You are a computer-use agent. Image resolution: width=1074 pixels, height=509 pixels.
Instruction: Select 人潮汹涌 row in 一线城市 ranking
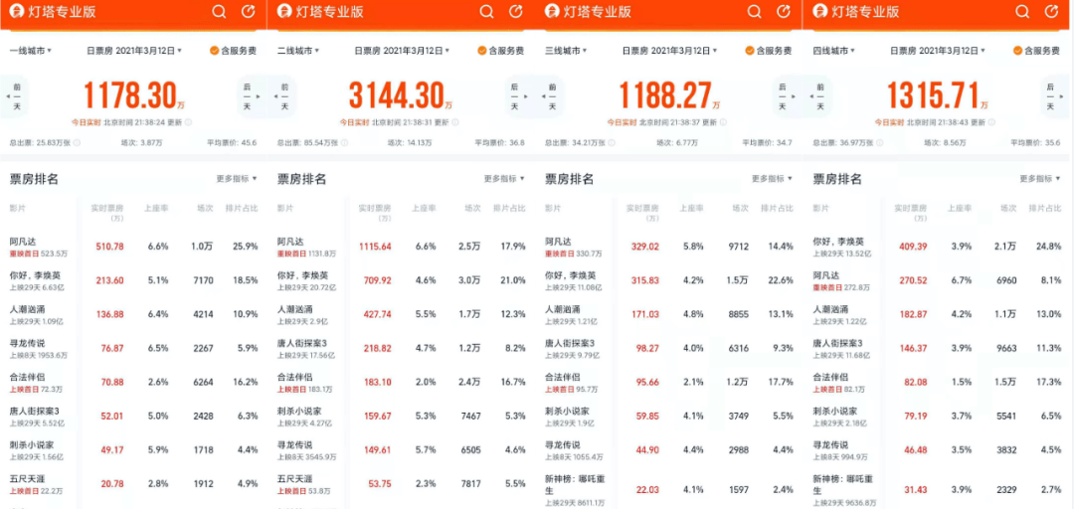(x=134, y=315)
